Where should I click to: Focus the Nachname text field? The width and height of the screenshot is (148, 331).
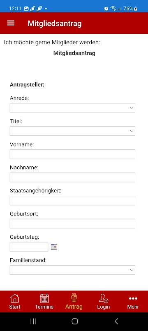72,177
